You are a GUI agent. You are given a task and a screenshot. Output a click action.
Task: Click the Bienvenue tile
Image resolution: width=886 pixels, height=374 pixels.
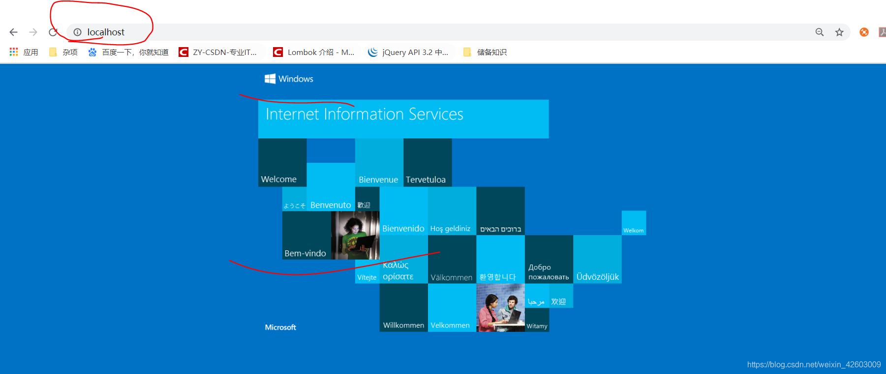click(379, 162)
